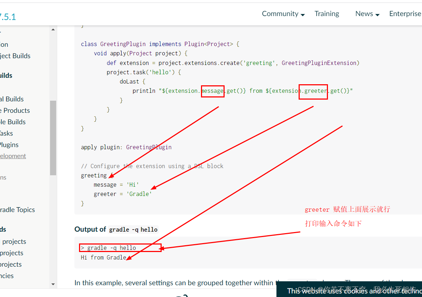Click the "message = 'Hi'" code line

point(116,185)
